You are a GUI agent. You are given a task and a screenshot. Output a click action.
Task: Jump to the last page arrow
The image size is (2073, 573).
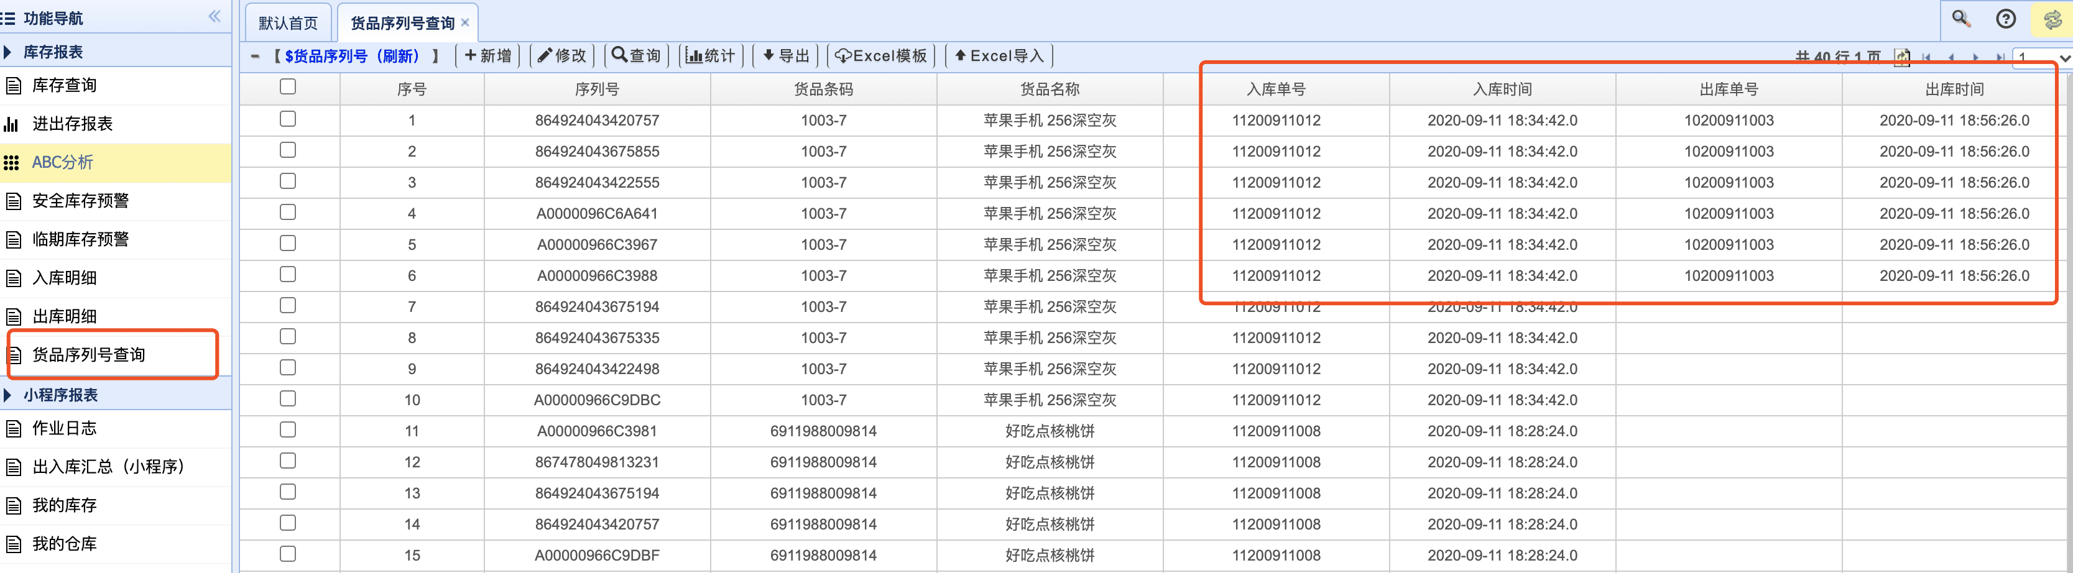(2000, 57)
